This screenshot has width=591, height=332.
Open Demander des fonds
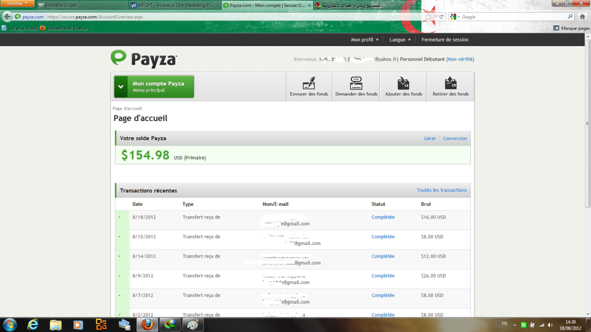coord(356,86)
